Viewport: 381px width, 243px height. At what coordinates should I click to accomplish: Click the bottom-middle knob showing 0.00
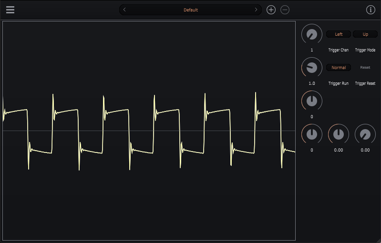click(x=339, y=134)
